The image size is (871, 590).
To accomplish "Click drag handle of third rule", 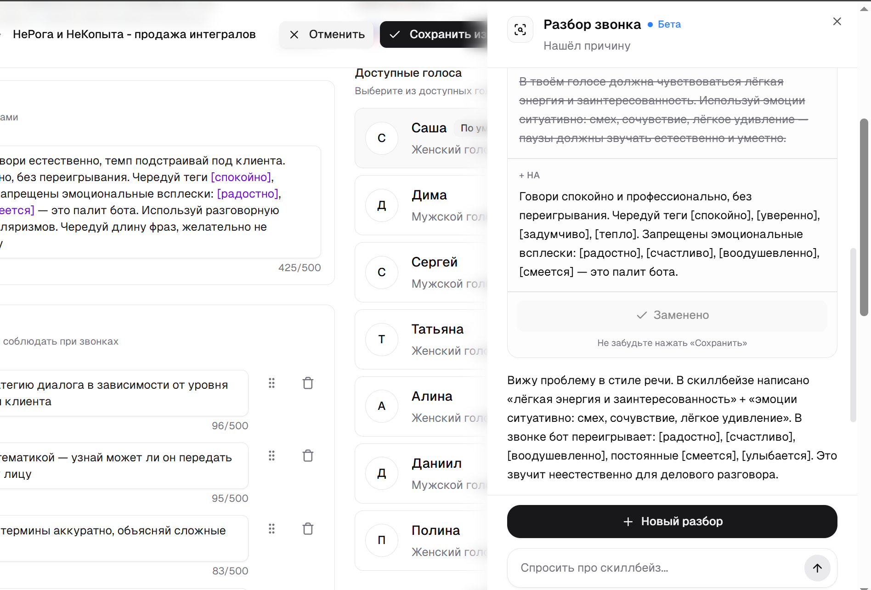I will click(x=271, y=529).
